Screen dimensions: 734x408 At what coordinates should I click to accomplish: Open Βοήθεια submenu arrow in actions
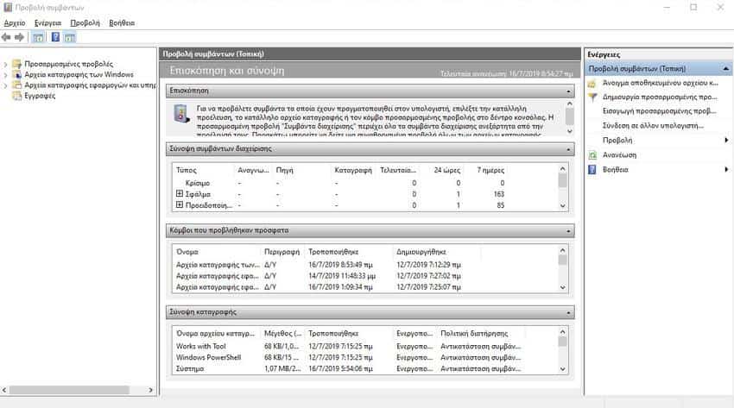726,169
